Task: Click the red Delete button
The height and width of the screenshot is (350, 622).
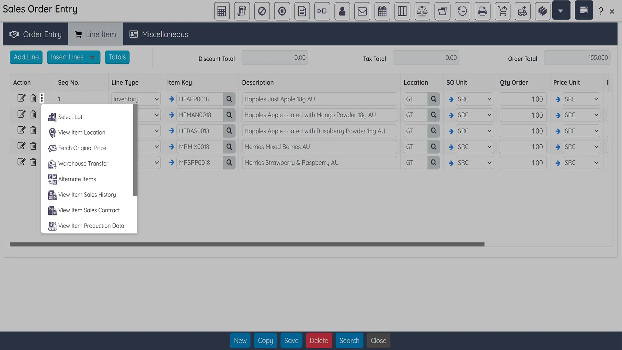Action: click(319, 341)
